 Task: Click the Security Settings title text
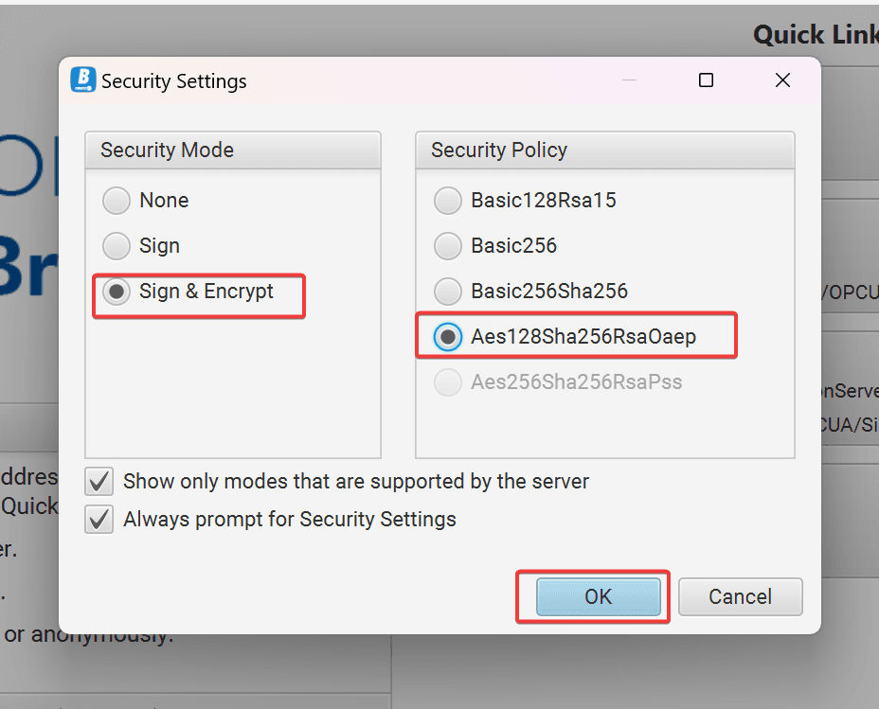click(175, 81)
